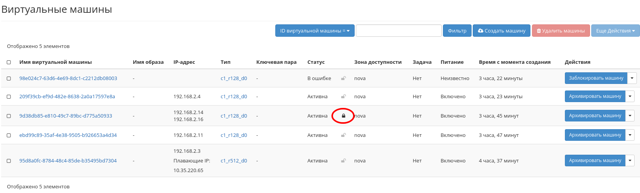Expand action dropdown arrow beside 'Заблокировать машину'

631,78
